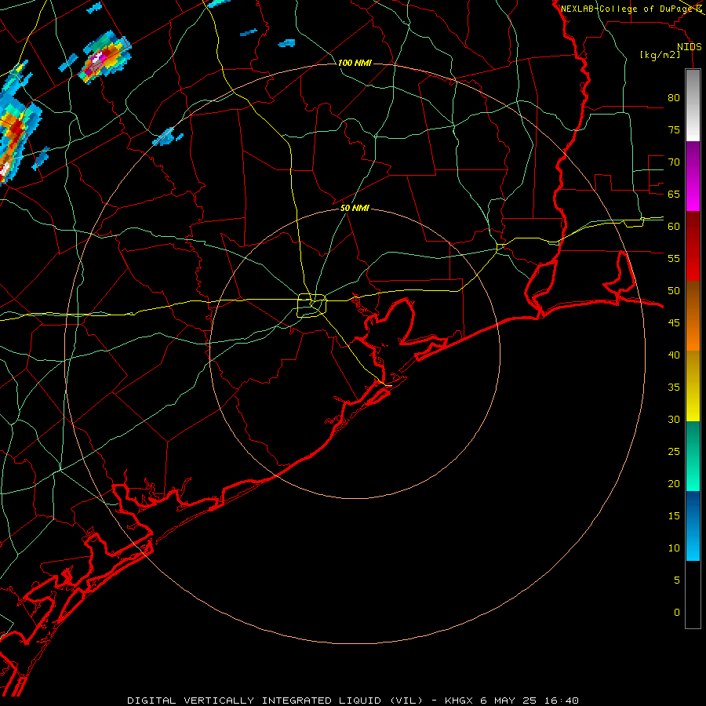706x706 pixels.
Task: Click the legend value "40"
Action: click(x=674, y=355)
